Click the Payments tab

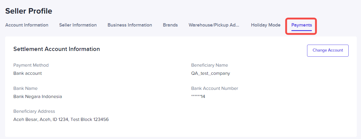pos(302,25)
